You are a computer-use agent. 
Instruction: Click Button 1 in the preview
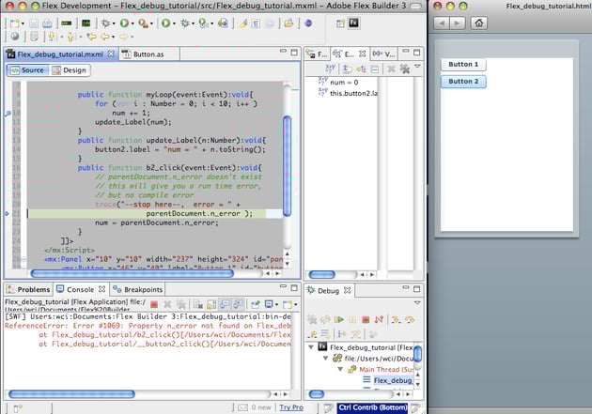coord(462,65)
